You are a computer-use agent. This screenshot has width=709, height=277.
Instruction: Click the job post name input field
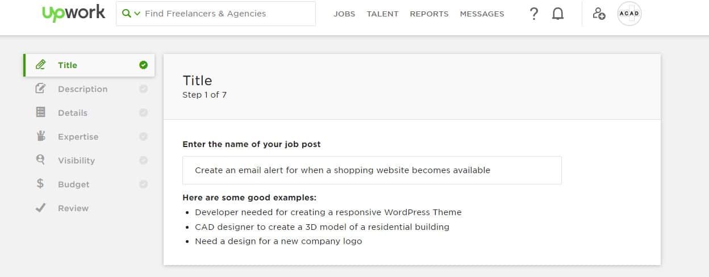tap(372, 170)
